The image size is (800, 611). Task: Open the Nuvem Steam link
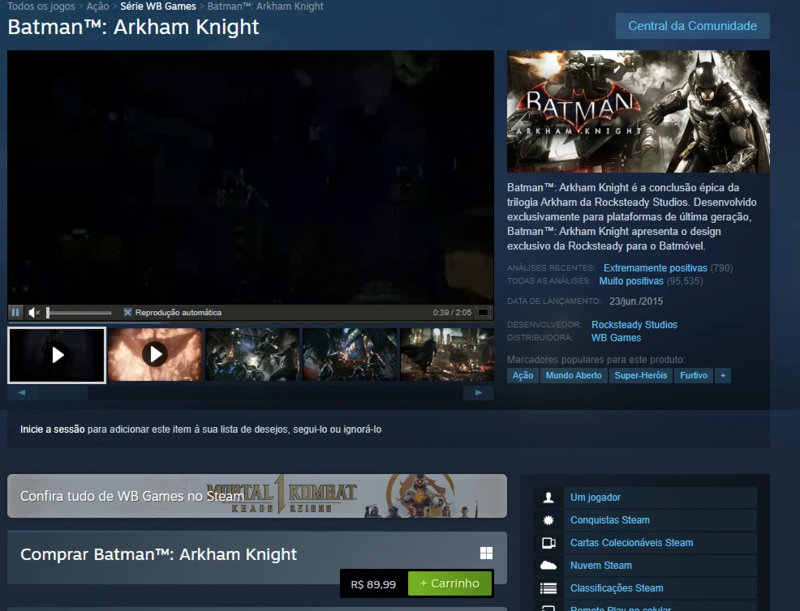(601, 566)
